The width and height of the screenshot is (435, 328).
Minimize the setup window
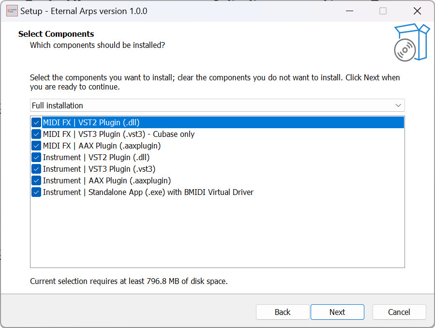pyautogui.click(x=349, y=11)
